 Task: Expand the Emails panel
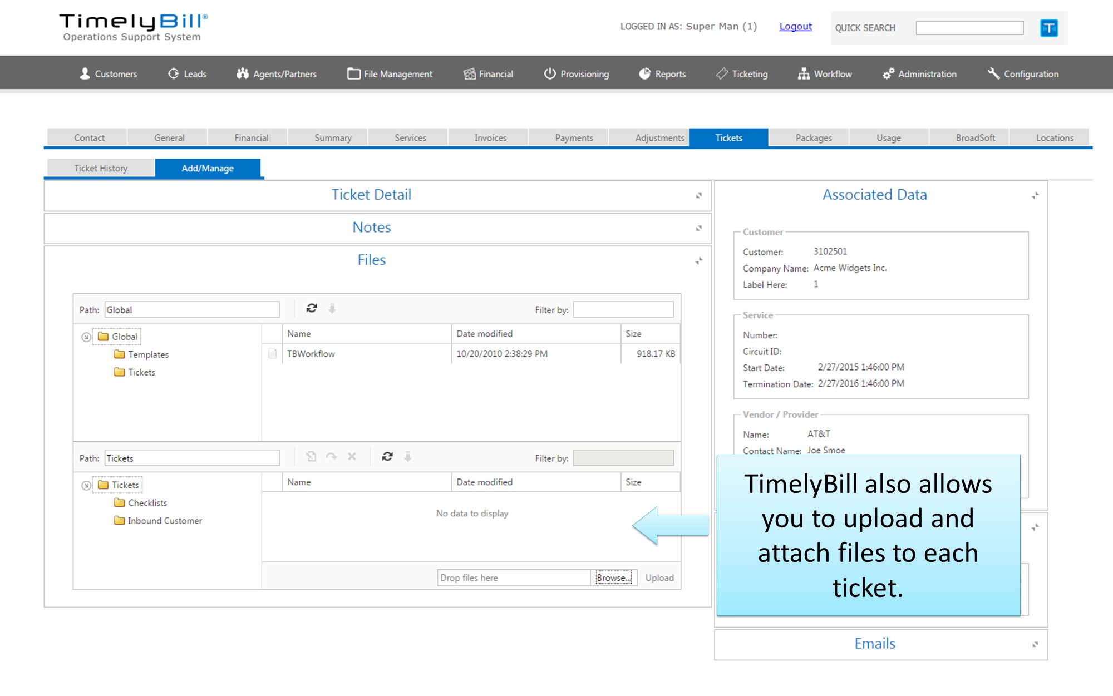point(1035,644)
